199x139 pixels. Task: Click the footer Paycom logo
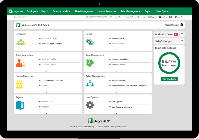tap(99, 121)
